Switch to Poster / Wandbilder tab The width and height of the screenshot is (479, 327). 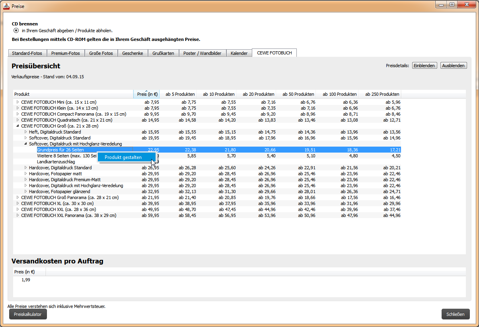click(202, 53)
